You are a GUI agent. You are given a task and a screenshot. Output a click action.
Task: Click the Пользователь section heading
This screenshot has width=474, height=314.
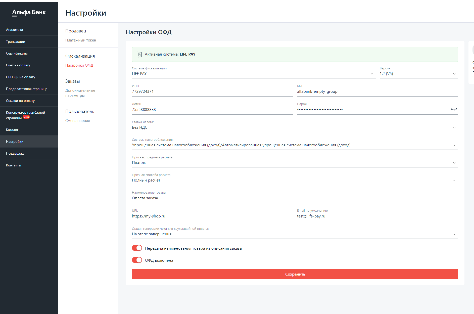[x=80, y=111]
